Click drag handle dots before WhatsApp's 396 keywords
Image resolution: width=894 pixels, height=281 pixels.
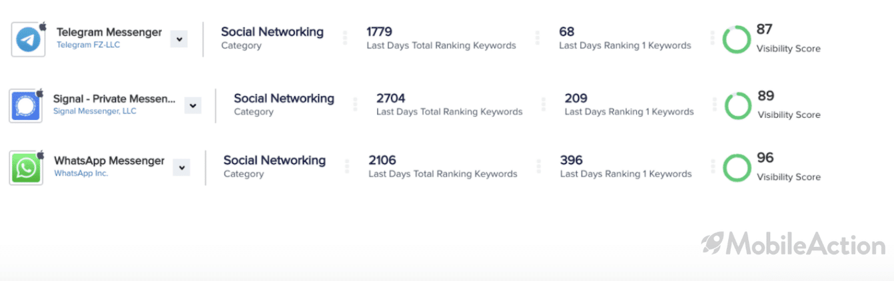(538, 166)
